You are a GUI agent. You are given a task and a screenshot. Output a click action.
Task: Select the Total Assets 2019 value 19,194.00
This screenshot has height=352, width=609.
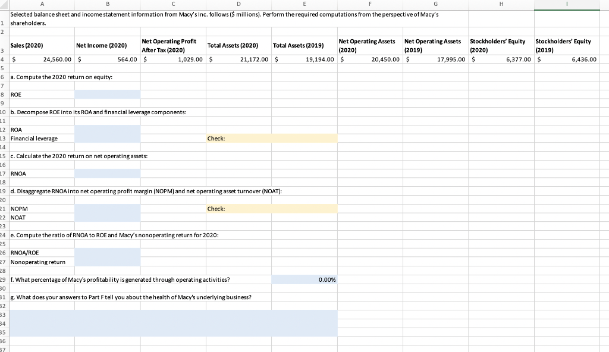(304, 59)
